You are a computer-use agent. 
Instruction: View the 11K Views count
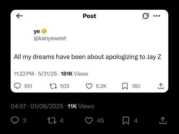coord(81,106)
